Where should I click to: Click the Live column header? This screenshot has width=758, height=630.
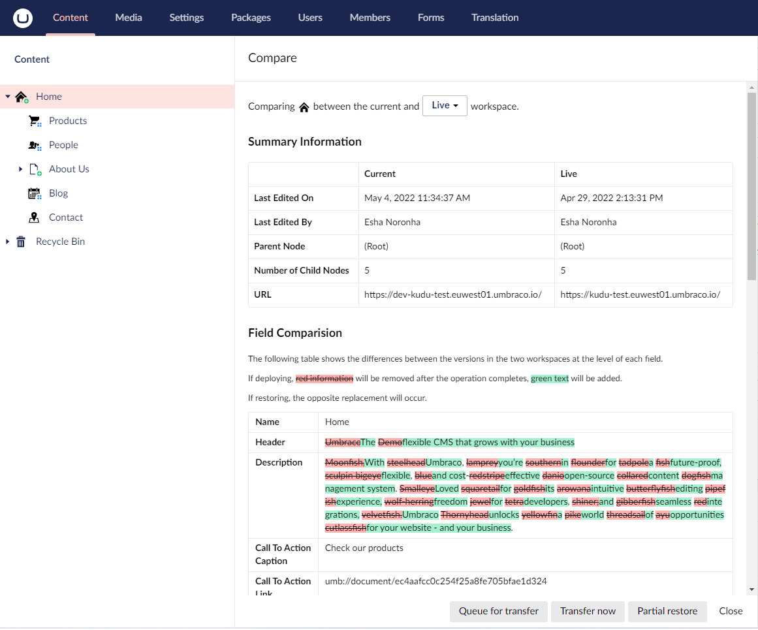[x=569, y=174]
